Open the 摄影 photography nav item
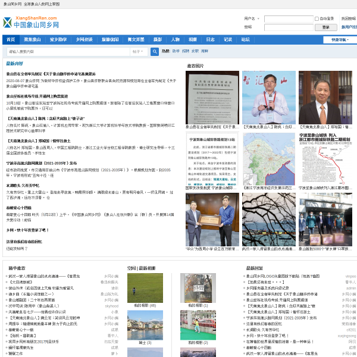 (x=158, y=40)
